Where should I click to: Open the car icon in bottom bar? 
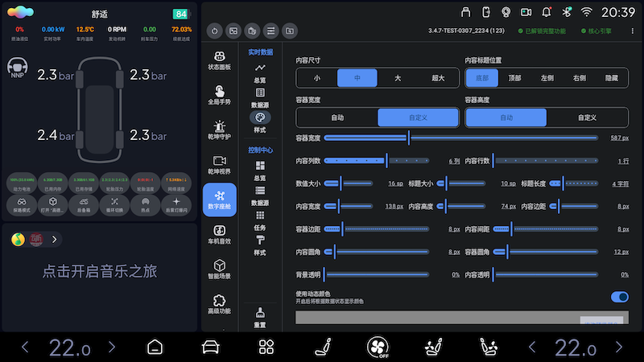pyautogui.click(x=210, y=348)
